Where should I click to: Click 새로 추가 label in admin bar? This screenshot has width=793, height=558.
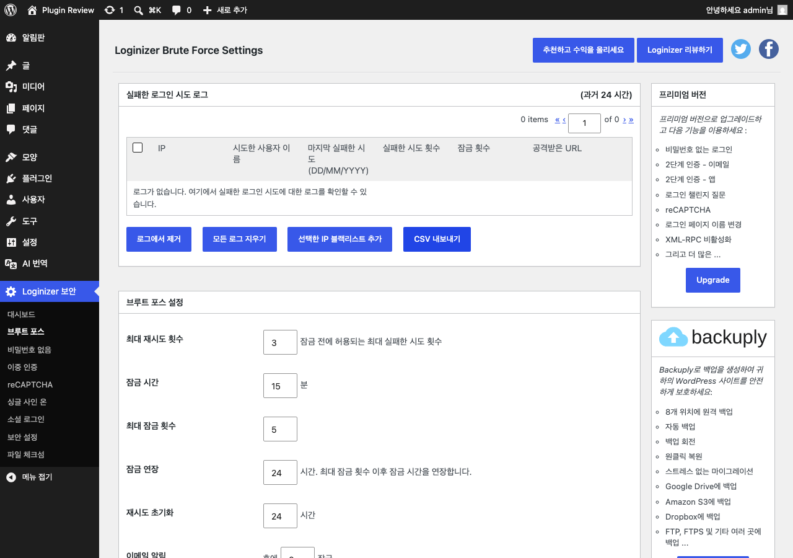coord(232,10)
